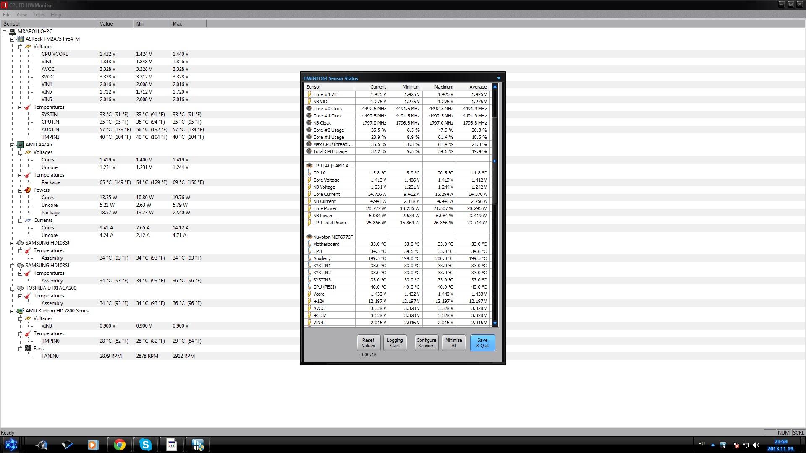Collapse Voltages group under ASRock motherboard

click(x=21, y=47)
